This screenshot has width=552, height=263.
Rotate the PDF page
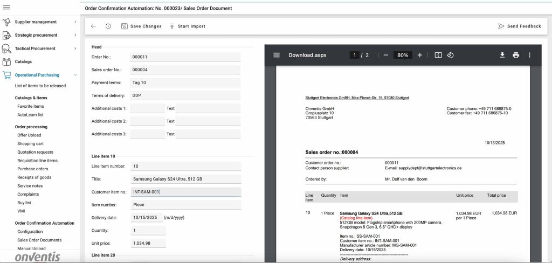tap(451, 55)
